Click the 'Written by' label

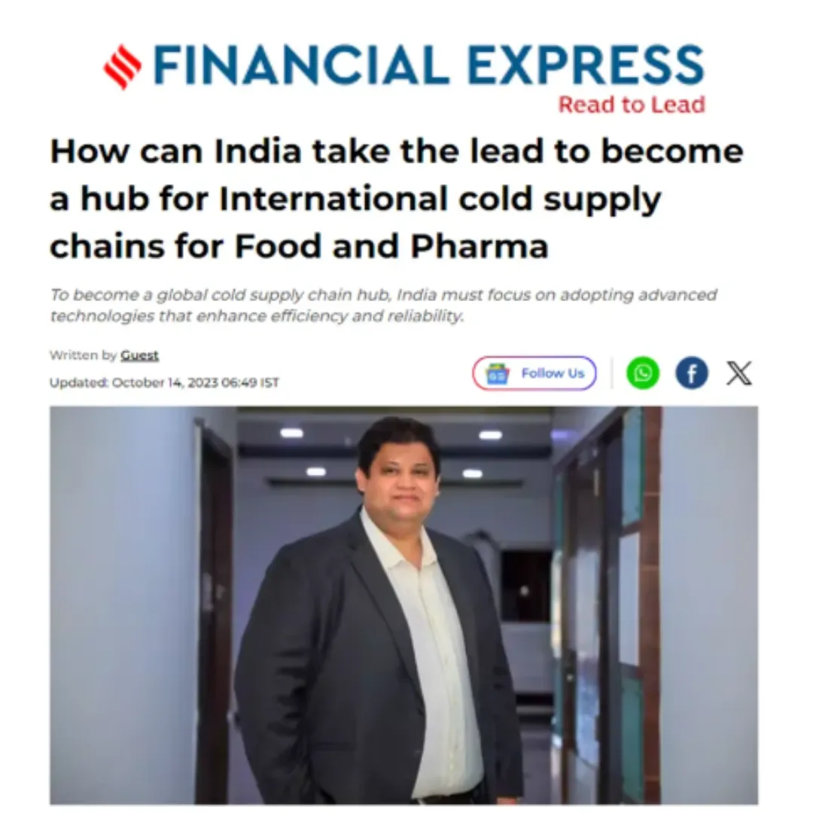(x=84, y=355)
